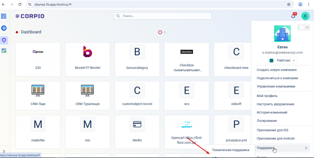The image size is (314, 158).
Task: Open bonuscategory tile
Action: pos(137,59)
